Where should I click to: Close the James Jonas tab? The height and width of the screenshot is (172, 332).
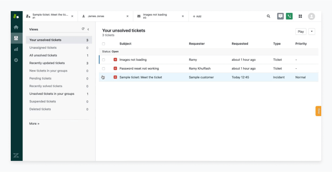[x=127, y=16]
